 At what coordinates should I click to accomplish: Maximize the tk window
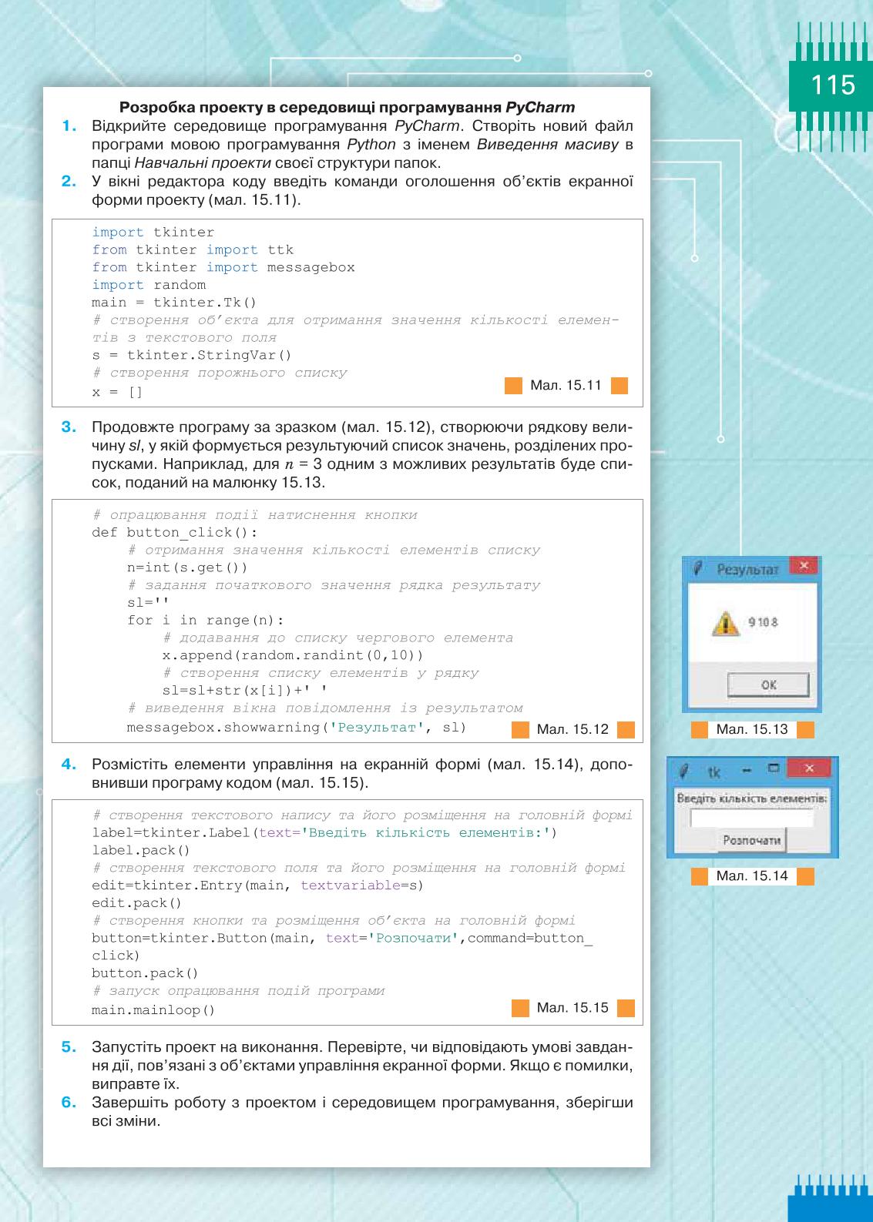(x=774, y=768)
